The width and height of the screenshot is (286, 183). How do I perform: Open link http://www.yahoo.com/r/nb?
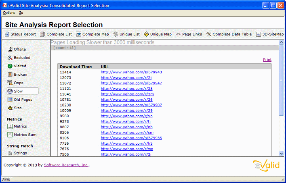tap(126, 127)
